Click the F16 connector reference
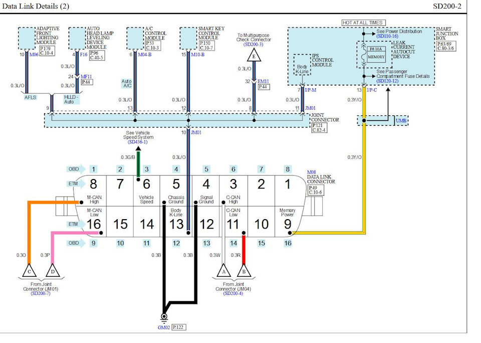481x343 pixels. [84, 55]
